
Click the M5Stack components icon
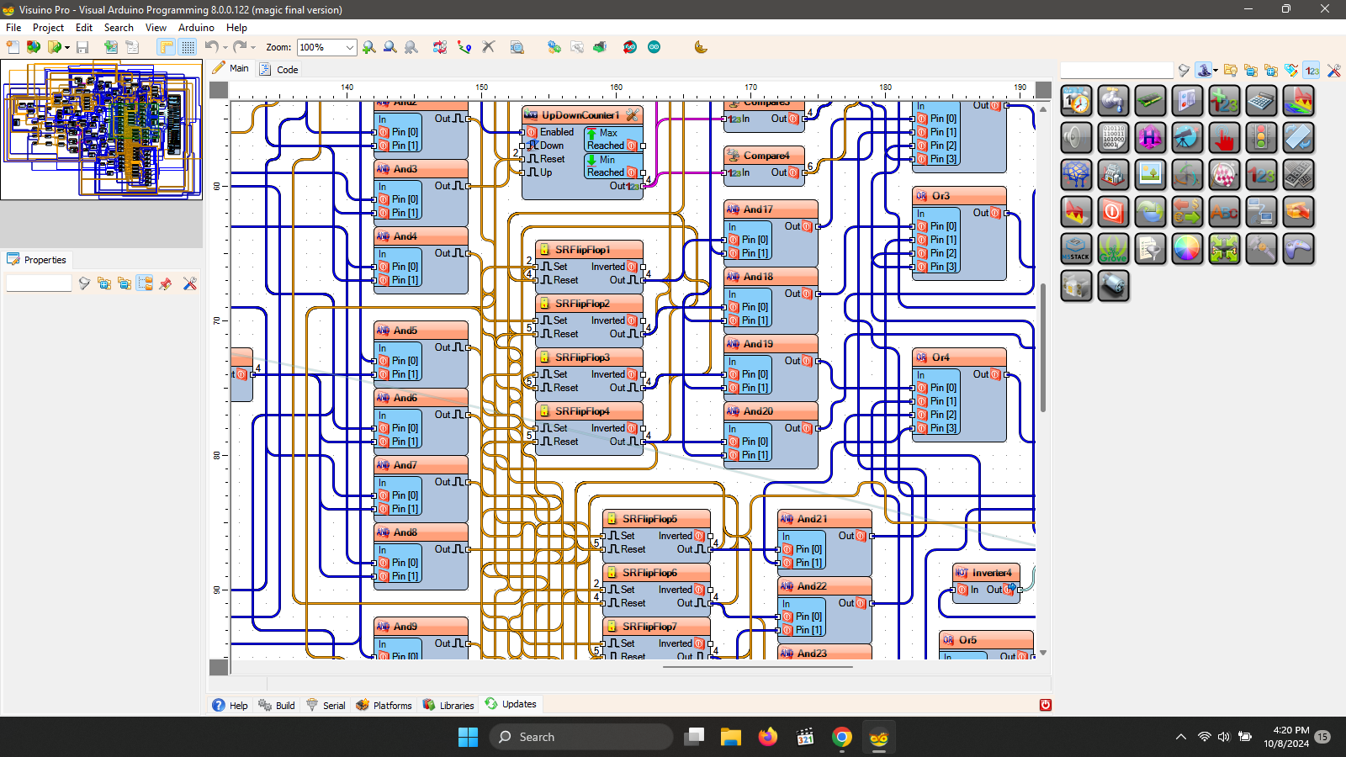[x=1076, y=249]
